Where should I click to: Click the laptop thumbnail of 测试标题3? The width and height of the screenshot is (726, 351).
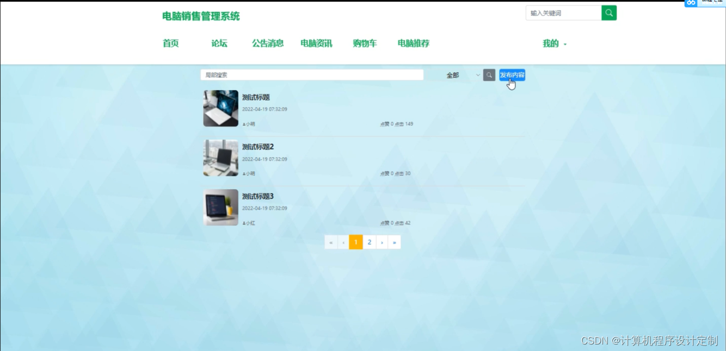(220, 207)
